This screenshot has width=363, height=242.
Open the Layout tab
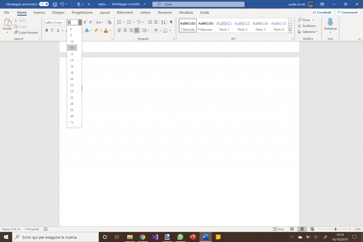pos(105,12)
